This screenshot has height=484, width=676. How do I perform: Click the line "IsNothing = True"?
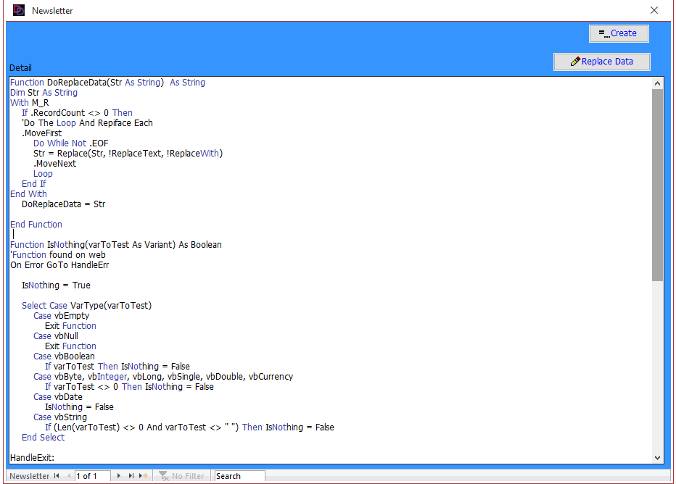56,285
